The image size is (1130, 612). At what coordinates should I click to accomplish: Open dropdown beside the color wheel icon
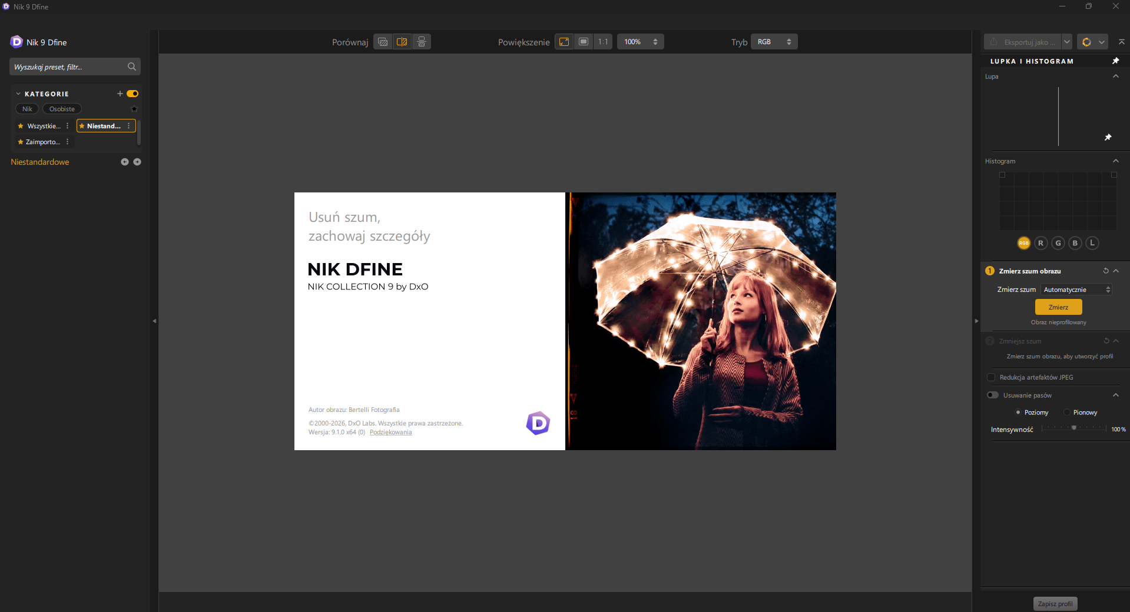(1102, 42)
